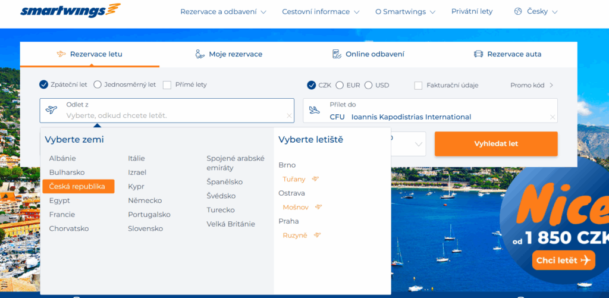Select USD currency option
The width and height of the screenshot is (609, 298).
click(368, 85)
